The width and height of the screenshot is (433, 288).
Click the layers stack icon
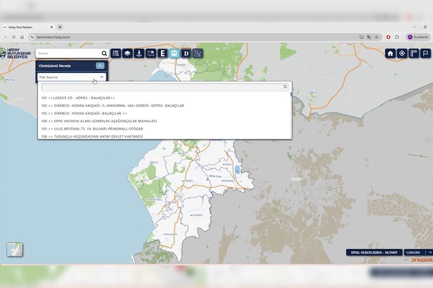(x=127, y=53)
